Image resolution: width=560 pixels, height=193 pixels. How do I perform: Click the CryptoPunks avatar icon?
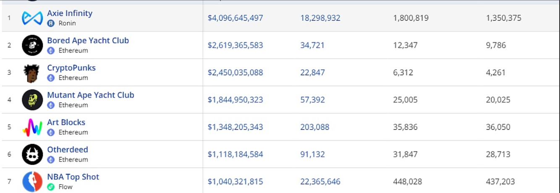click(32, 73)
